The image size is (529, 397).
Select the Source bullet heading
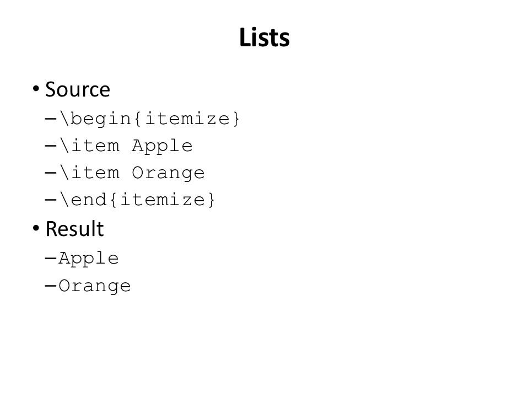click(78, 89)
